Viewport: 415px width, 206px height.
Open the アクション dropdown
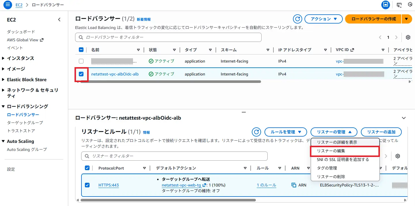point(323,19)
